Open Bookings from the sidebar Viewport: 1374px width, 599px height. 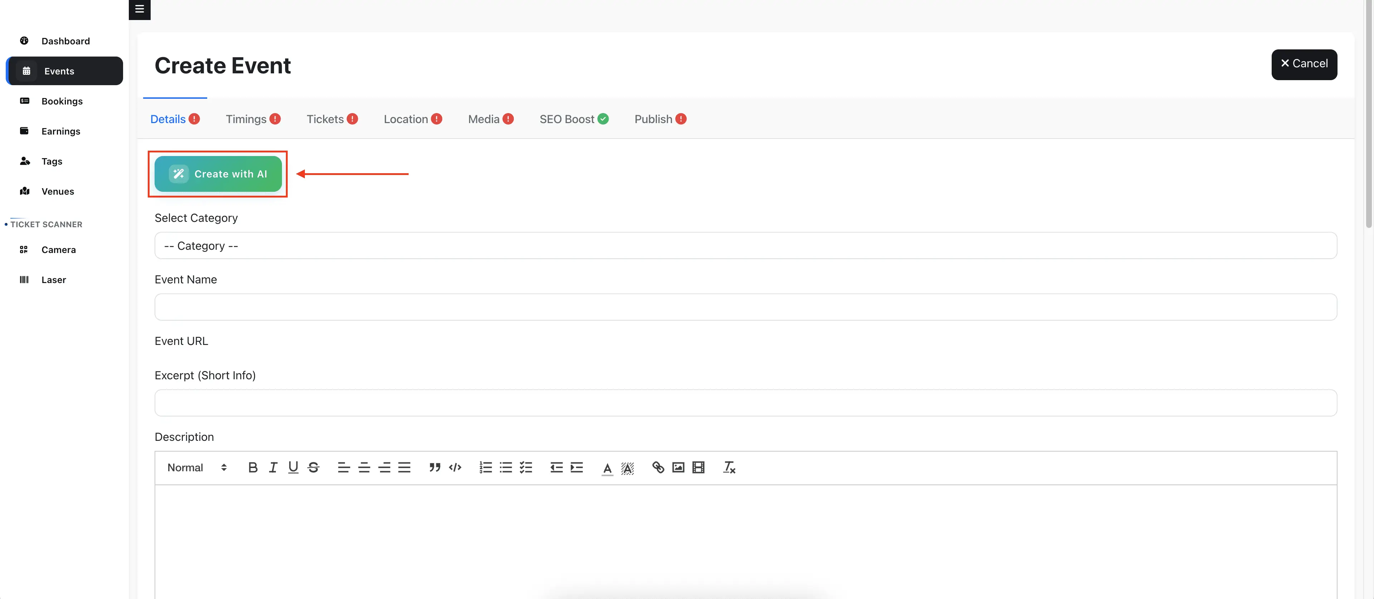point(62,101)
